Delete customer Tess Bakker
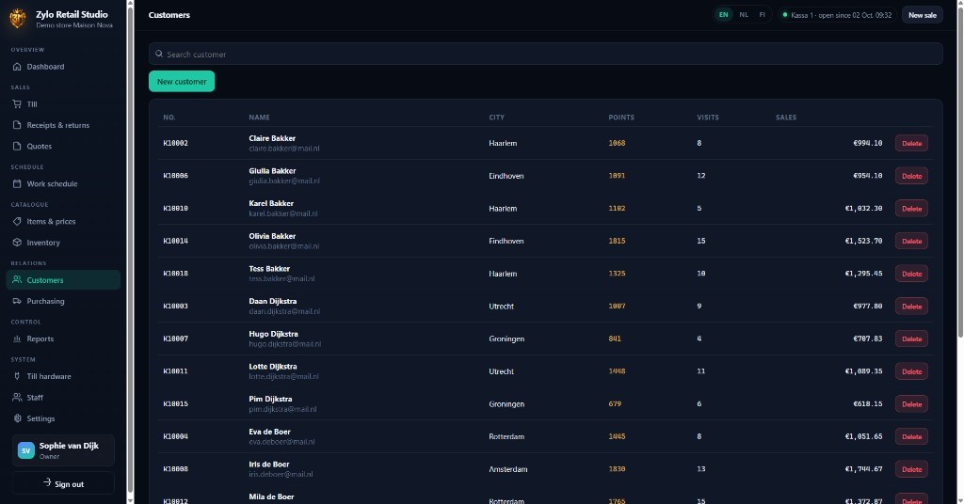 (911, 274)
